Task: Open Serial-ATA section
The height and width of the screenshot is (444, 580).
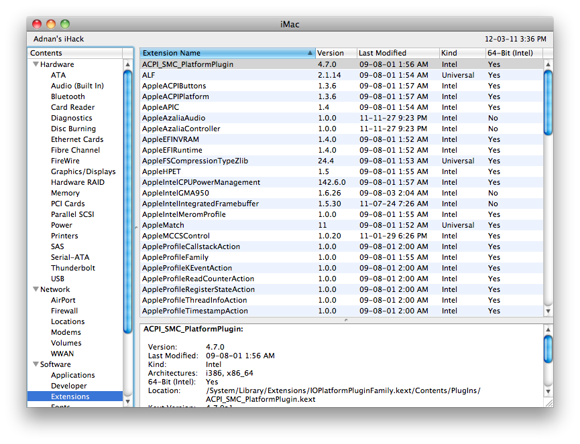Action: tap(70, 257)
